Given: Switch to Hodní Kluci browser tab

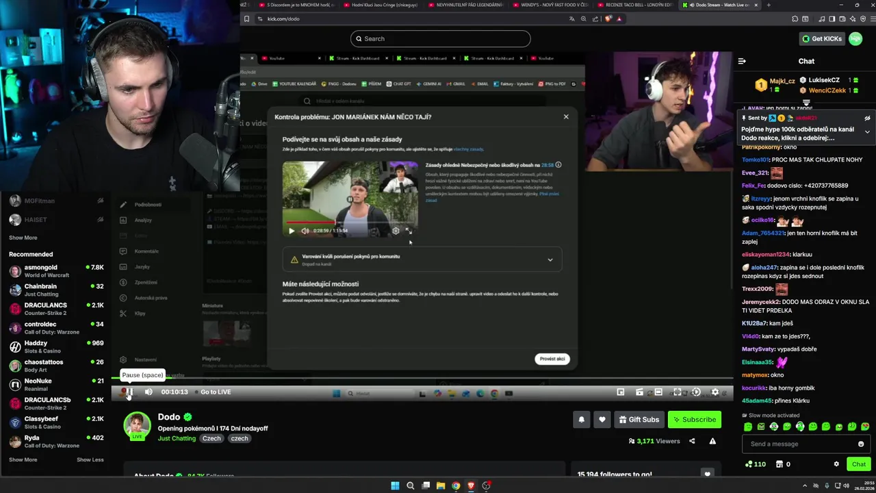Looking at the screenshot, I should pyautogui.click(x=381, y=5).
